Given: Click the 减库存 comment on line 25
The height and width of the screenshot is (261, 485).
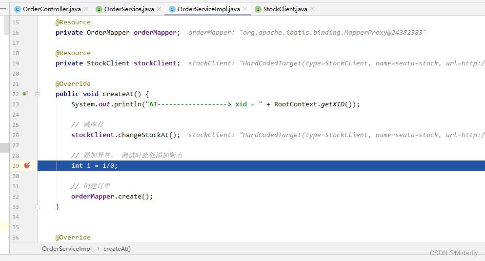Looking at the screenshot, I should click(87, 124).
